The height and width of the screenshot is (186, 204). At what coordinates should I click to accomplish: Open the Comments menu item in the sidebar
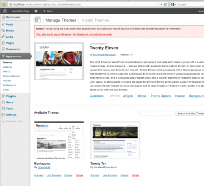[13, 49]
